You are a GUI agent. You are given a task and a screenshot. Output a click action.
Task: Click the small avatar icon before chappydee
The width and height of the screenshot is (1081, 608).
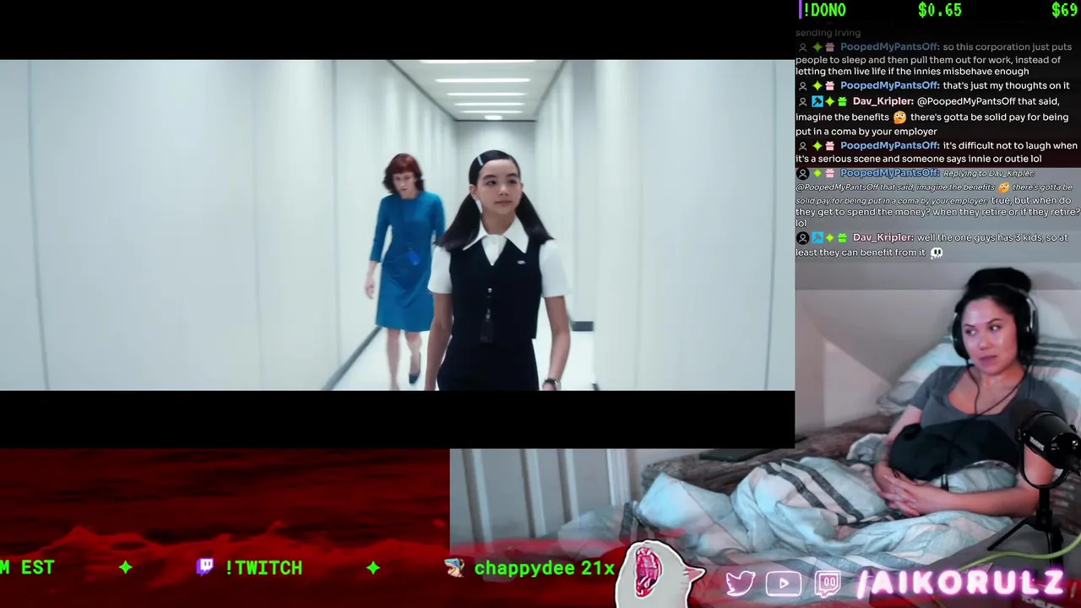[454, 567]
